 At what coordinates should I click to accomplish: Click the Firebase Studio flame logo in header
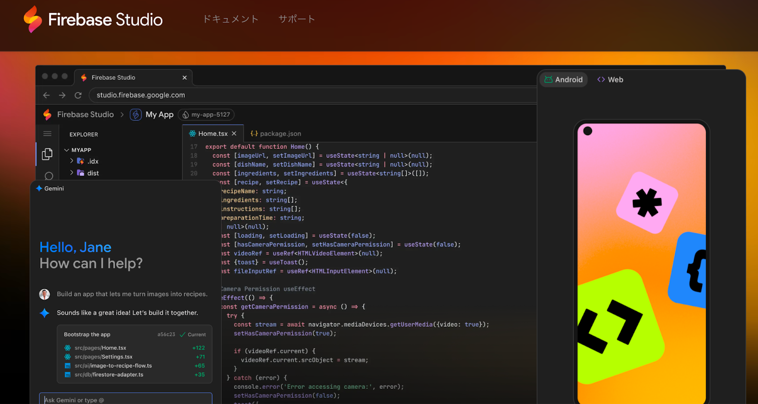click(33, 19)
